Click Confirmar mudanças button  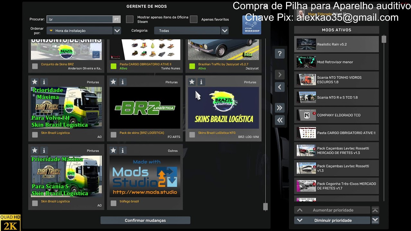[145, 220]
